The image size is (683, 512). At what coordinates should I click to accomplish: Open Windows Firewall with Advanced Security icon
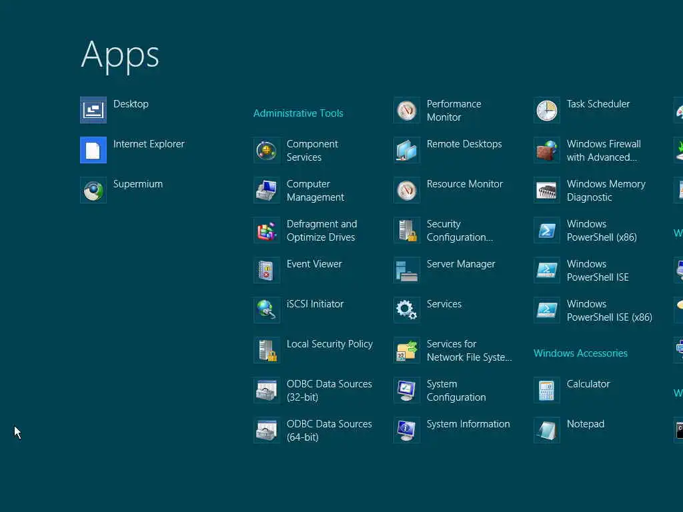pyautogui.click(x=547, y=150)
